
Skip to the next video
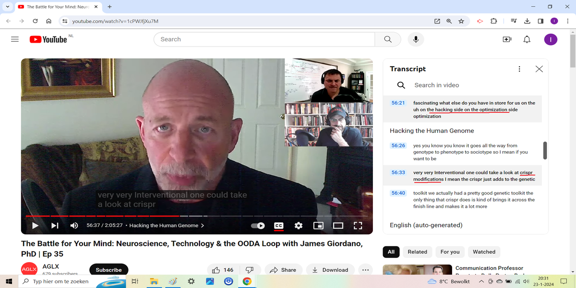point(55,225)
